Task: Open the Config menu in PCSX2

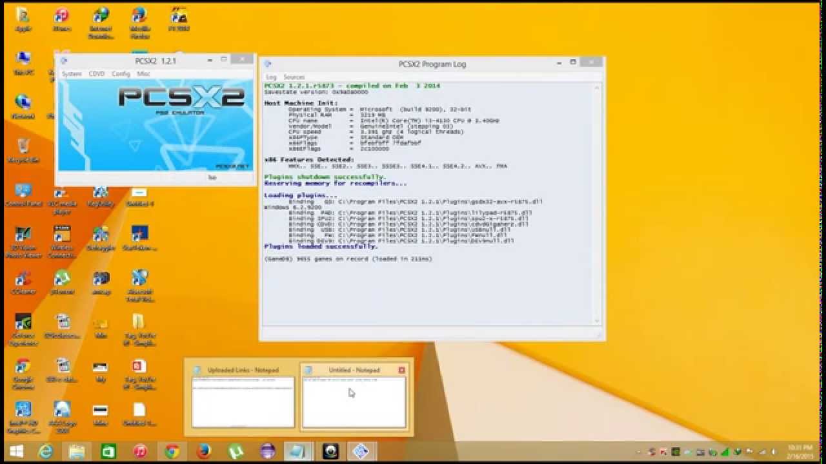Action: (x=121, y=74)
